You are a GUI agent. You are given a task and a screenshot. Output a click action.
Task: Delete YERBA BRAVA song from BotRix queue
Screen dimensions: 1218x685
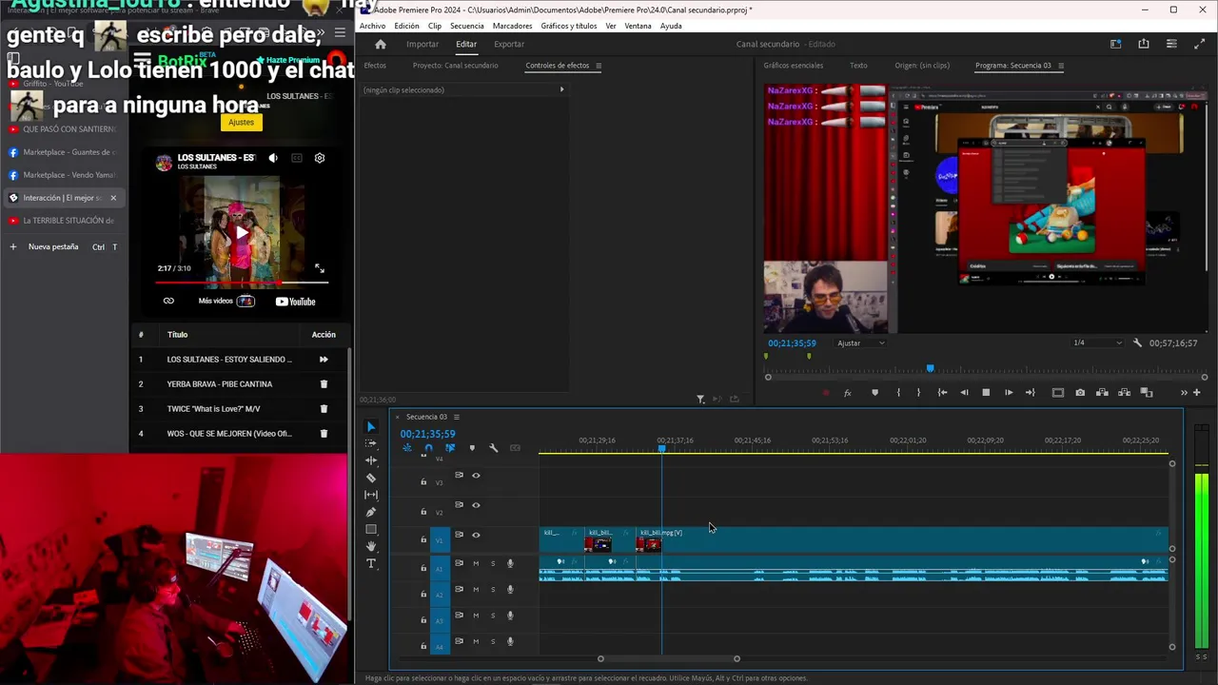(324, 384)
